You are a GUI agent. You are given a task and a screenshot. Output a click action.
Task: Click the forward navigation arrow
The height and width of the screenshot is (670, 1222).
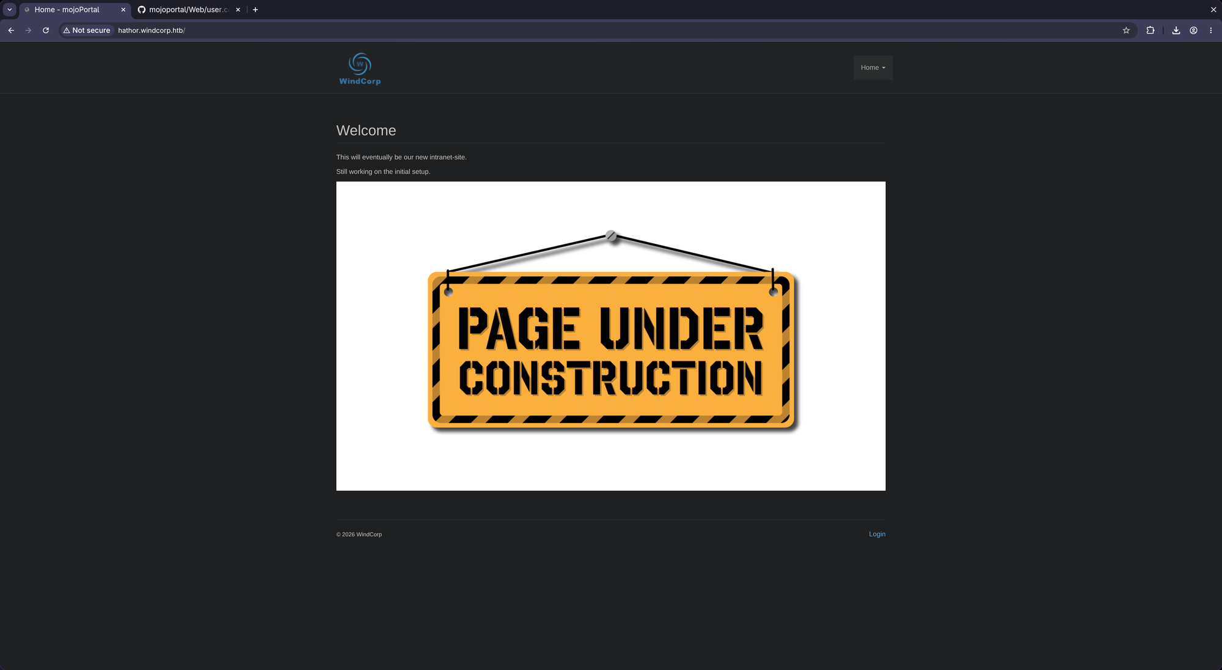28,30
